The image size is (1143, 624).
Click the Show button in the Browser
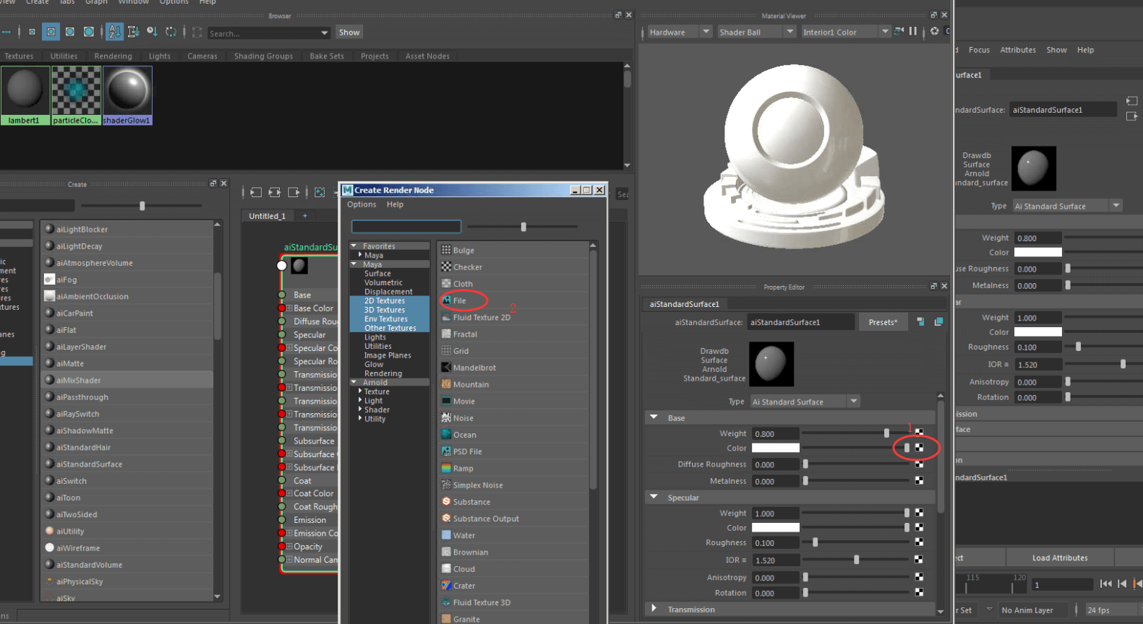coord(349,32)
